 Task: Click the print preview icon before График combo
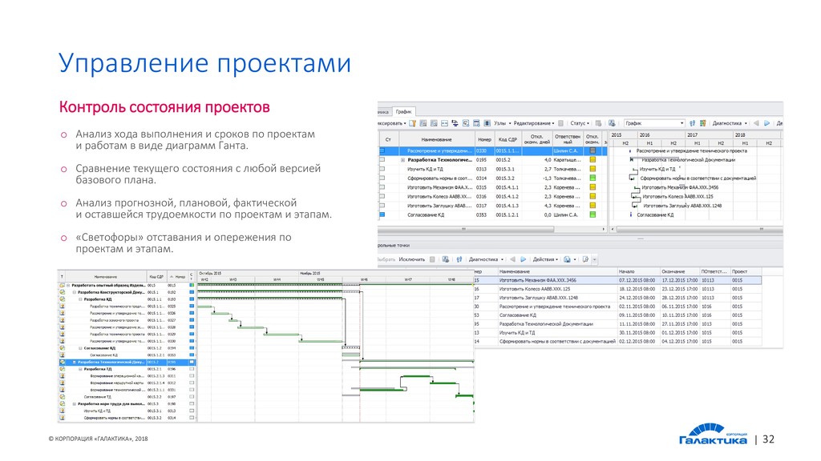tap(612, 123)
